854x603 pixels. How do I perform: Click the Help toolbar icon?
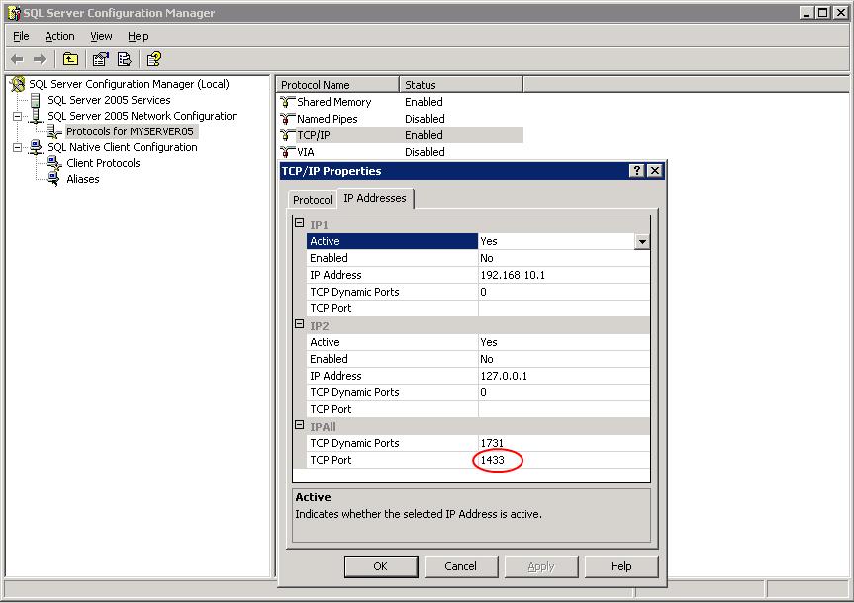coord(154,59)
